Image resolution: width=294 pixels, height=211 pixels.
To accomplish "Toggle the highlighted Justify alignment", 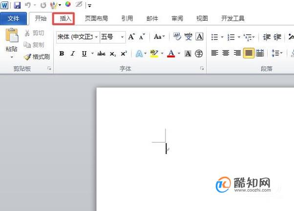I will click(x=249, y=53).
